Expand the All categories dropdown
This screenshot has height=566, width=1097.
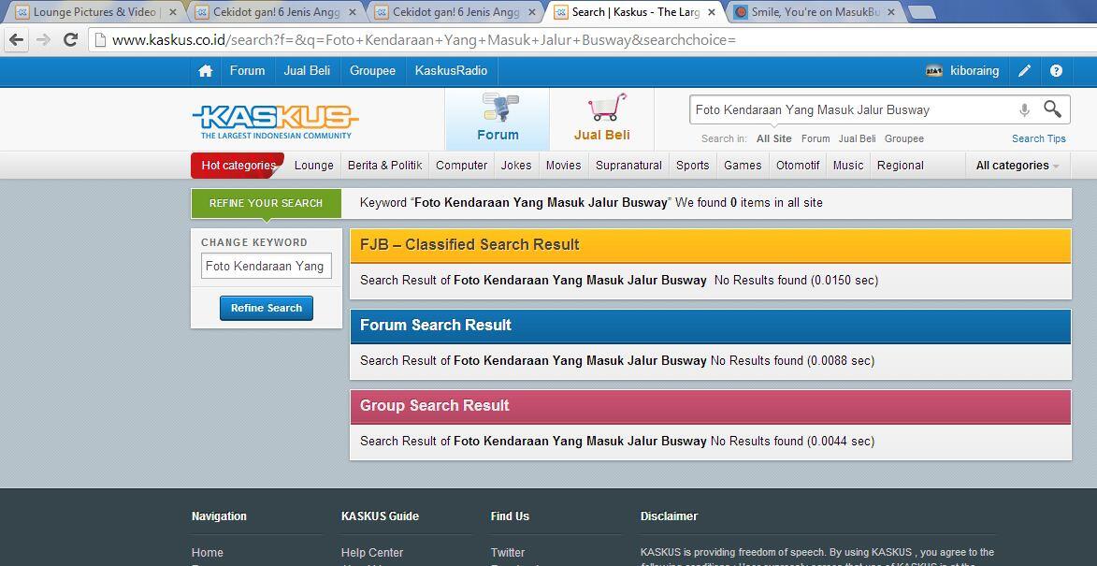(1018, 165)
